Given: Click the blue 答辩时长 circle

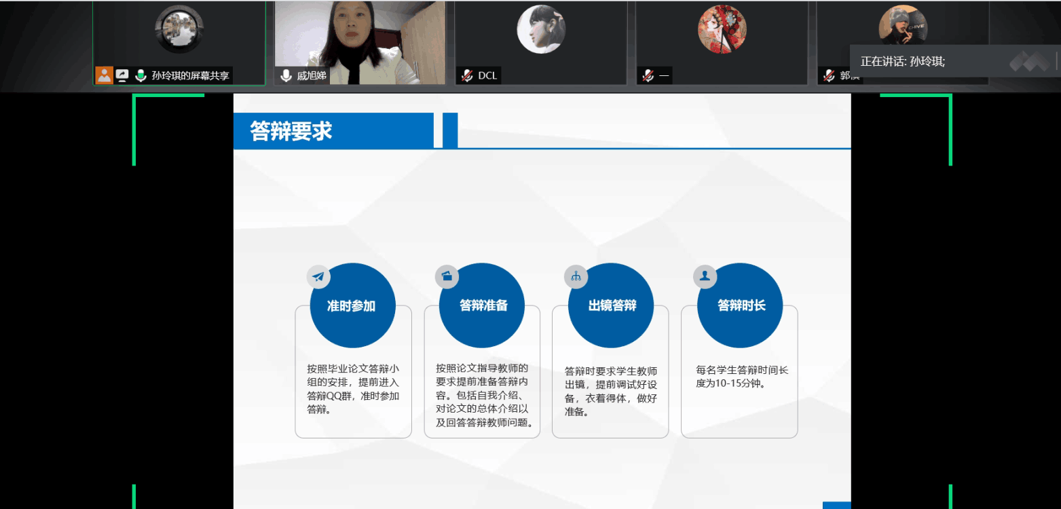Looking at the screenshot, I should pos(741,306).
